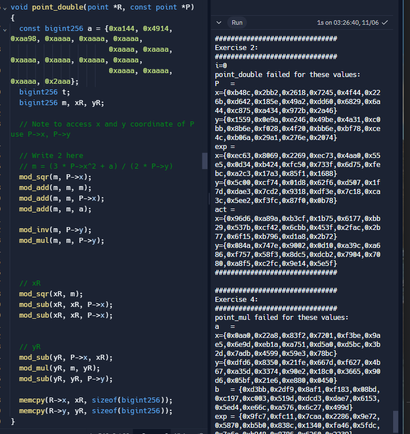Collapse the output cell with the chevron beside Run
The image size is (410, 434).
pyautogui.click(x=219, y=23)
